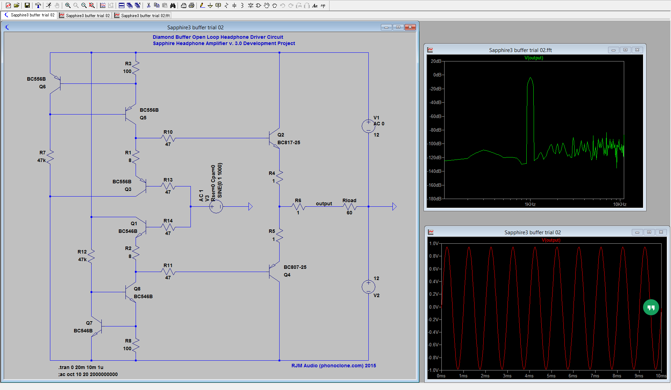Image resolution: width=671 pixels, height=390 pixels.
Task: Click the 'BC817-25' transistor Q2 label
Action: [289, 142]
